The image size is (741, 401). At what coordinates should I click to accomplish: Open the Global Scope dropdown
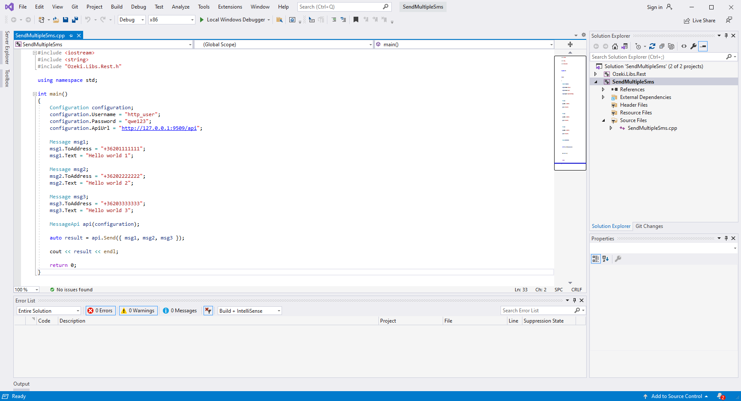[x=284, y=45]
